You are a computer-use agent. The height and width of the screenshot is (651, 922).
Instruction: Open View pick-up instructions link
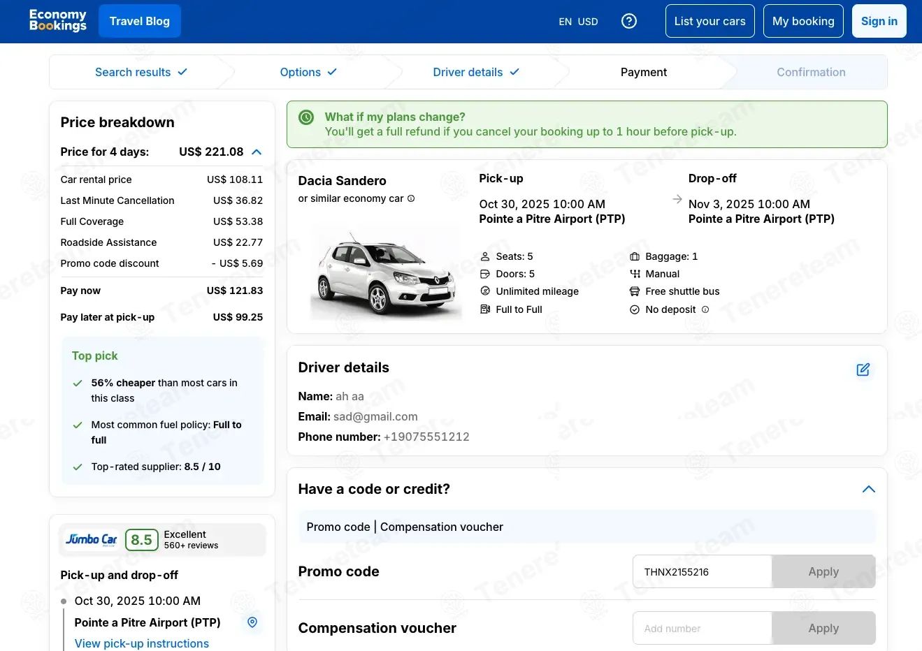142,643
